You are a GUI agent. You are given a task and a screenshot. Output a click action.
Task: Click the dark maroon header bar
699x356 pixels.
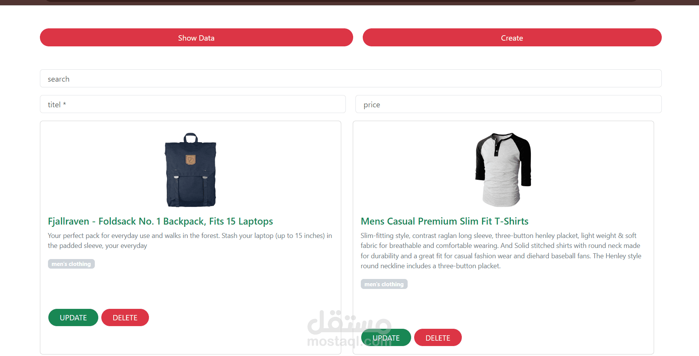pos(349,2)
